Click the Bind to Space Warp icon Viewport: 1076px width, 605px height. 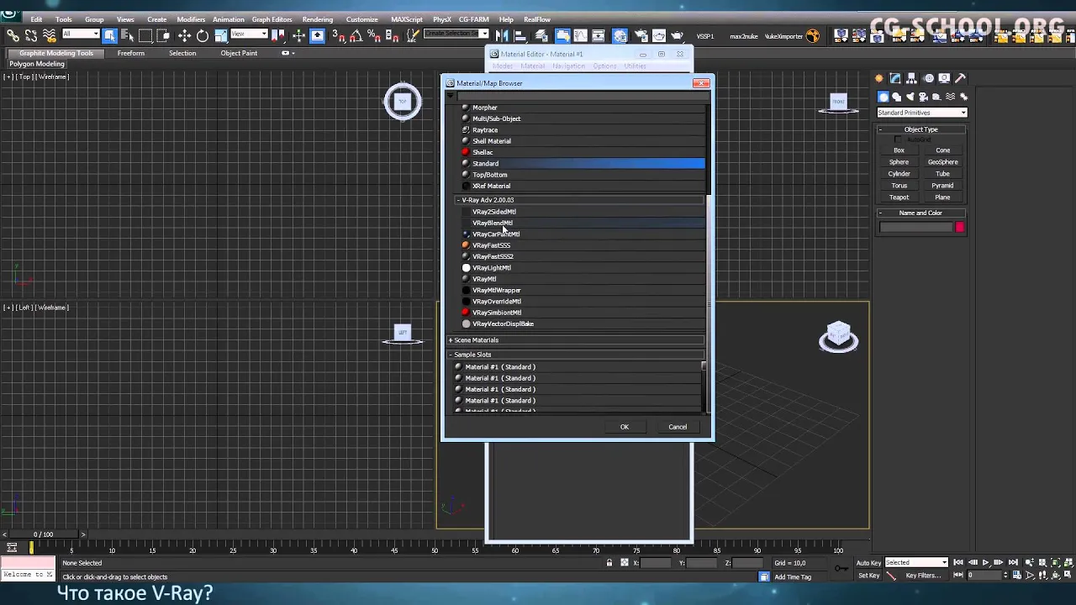pyautogui.click(x=49, y=35)
